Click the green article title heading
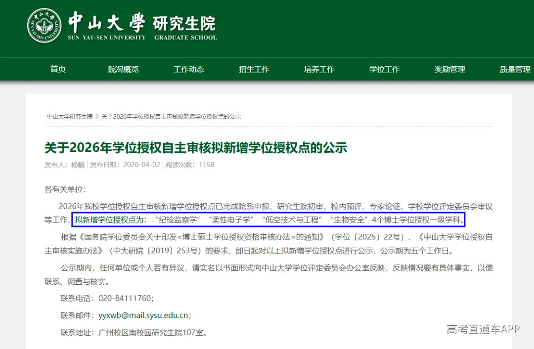 (x=196, y=147)
